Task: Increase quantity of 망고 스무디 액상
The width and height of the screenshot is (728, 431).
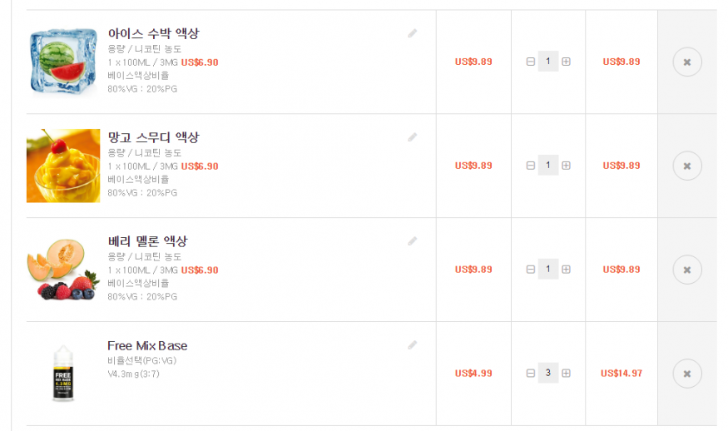Action: [566, 166]
